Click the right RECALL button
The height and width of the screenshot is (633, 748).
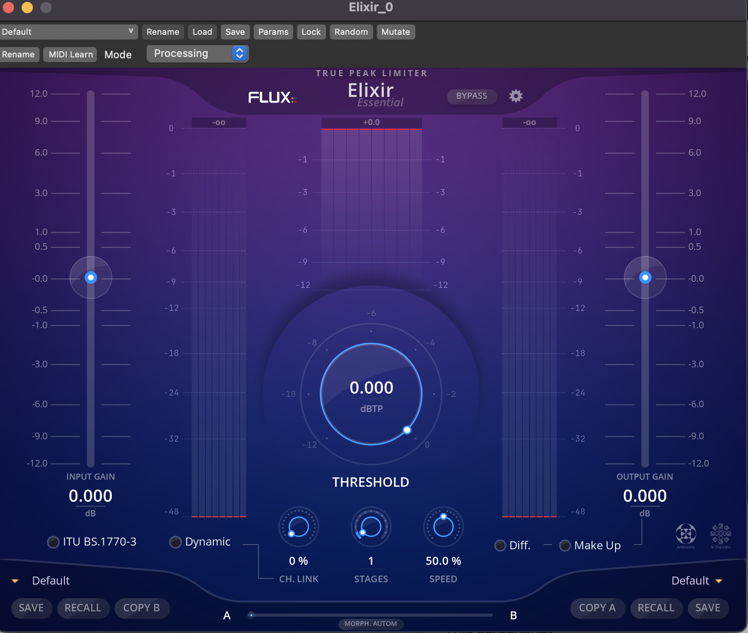click(x=656, y=608)
